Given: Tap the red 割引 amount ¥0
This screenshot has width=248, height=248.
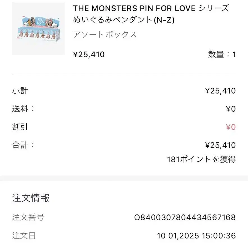Looking at the screenshot, I should click(231, 127).
